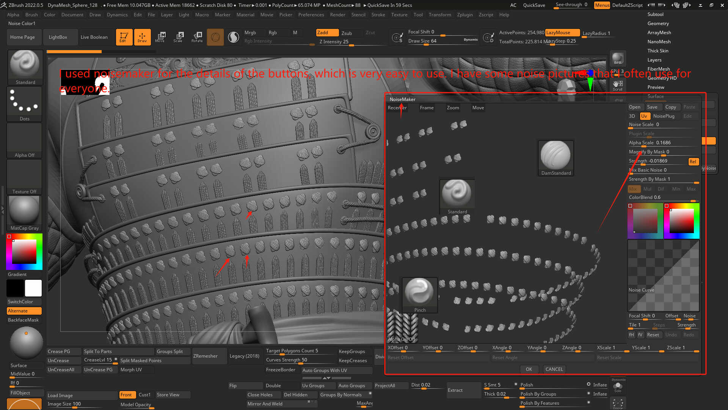Select the Draw mode icon
The image size is (728, 410).
coord(142,37)
